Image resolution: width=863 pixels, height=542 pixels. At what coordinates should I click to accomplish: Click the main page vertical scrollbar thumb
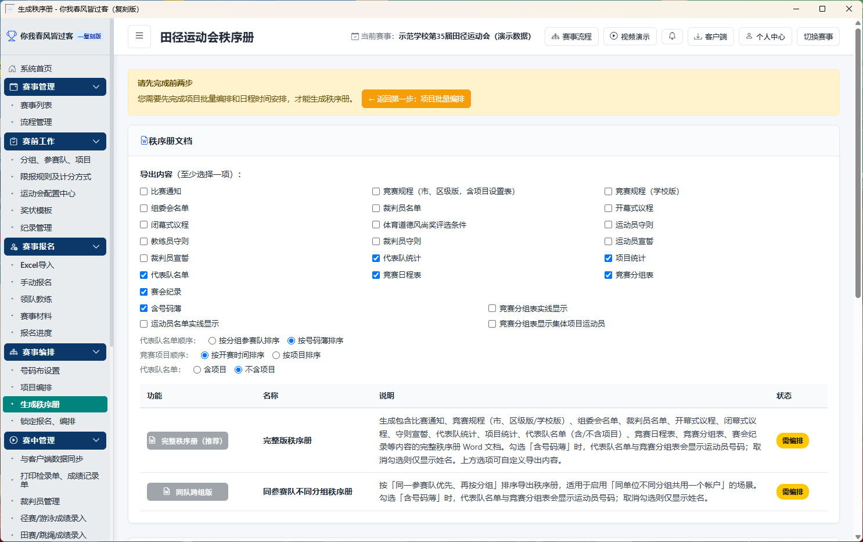tap(858, 163)
